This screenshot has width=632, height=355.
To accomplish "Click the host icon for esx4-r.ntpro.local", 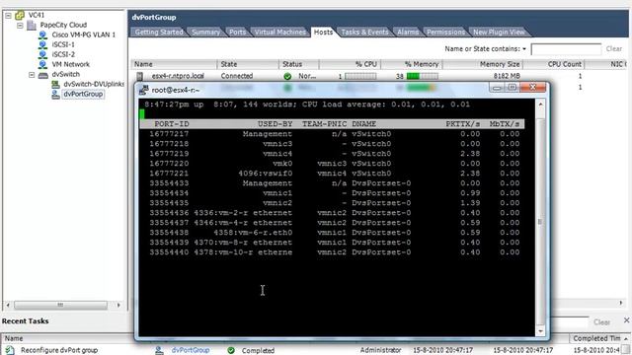I will click(x=140, y=76).
